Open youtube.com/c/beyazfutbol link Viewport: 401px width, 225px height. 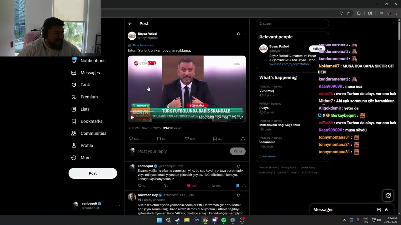click(289, 64)
